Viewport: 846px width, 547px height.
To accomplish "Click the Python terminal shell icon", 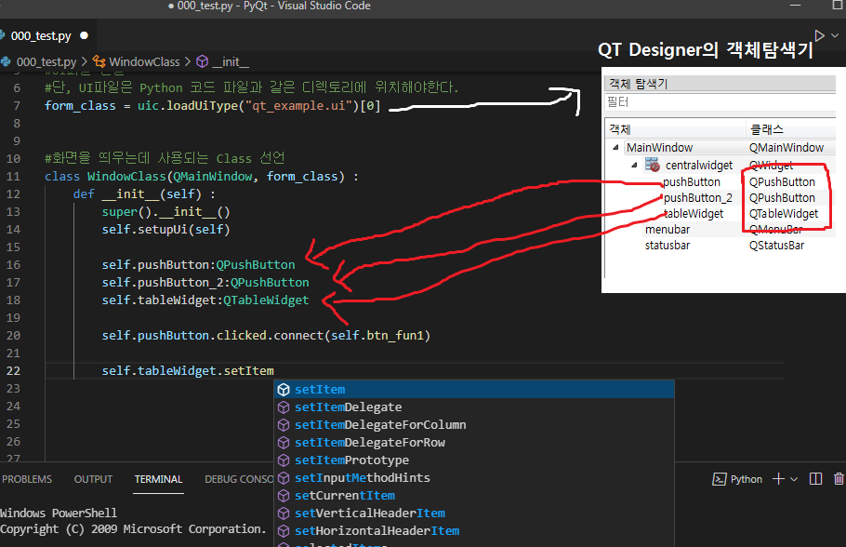I will pyautogui.click(x=720, y=479).
